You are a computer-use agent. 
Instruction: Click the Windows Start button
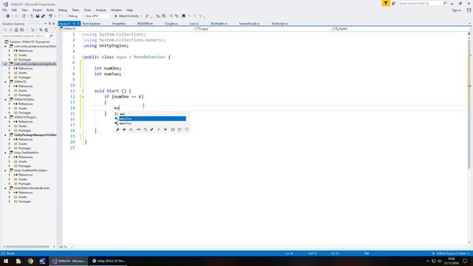coord(6,261)
